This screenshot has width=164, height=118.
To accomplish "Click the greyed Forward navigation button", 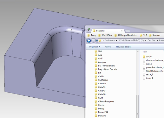I will point(93,40).
